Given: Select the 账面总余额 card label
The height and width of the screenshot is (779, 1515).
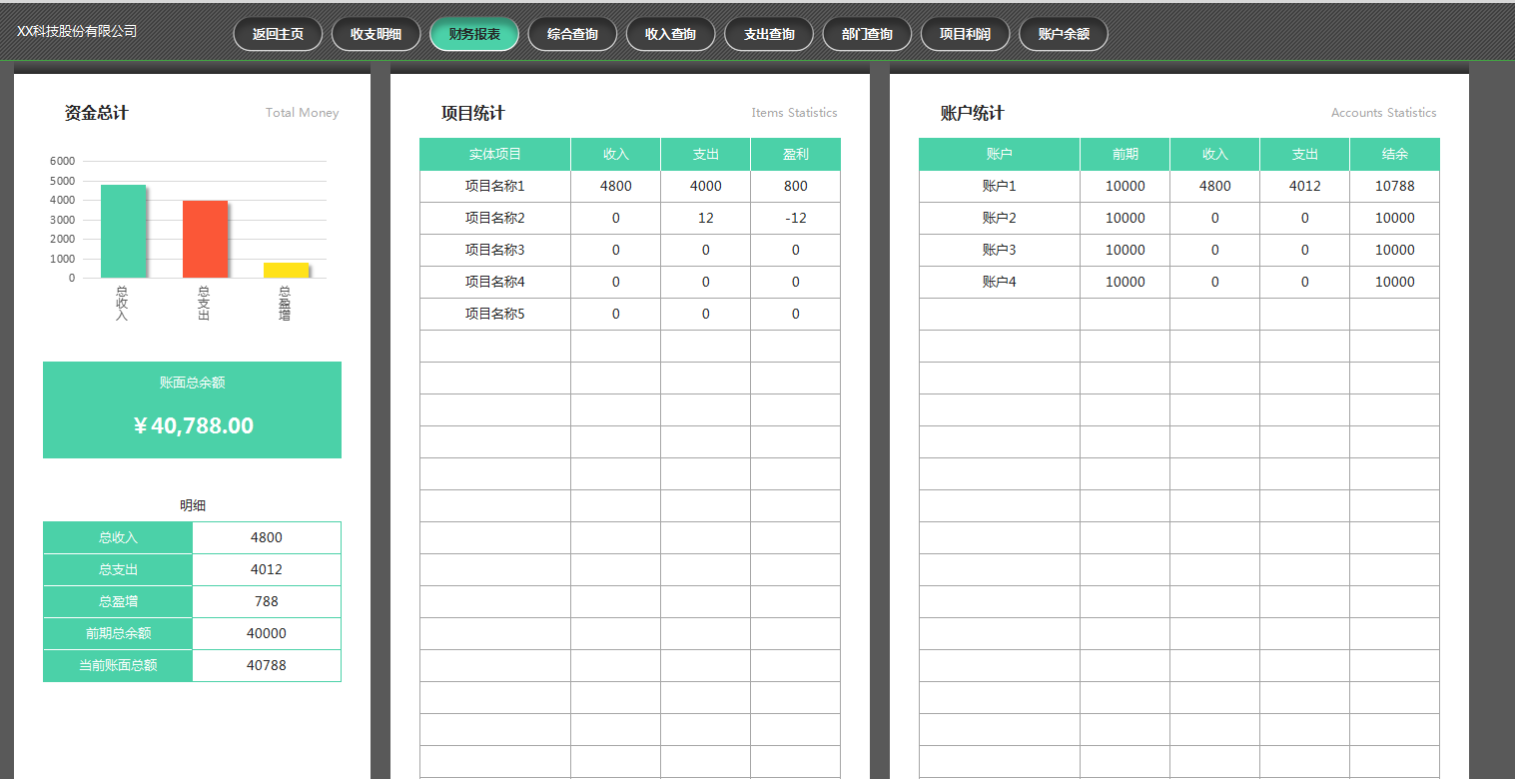Looking at the screenshot, I should [x=192, y=383].
